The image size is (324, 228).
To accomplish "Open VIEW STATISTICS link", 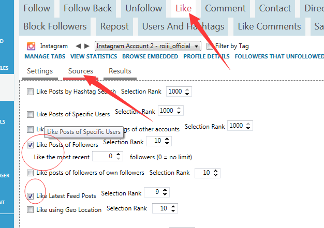I will pos(94,56).
